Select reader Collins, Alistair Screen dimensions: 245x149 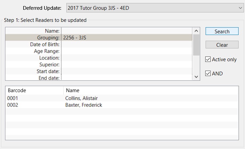(122, 98)
